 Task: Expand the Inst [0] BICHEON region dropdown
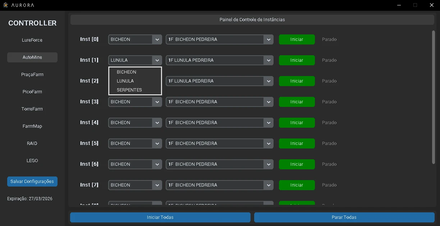point(135,39)
